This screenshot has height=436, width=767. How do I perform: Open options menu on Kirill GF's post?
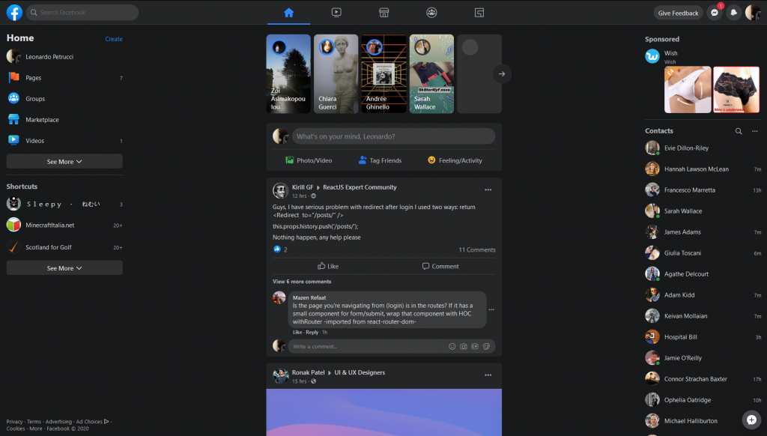[x=488, y=190]
